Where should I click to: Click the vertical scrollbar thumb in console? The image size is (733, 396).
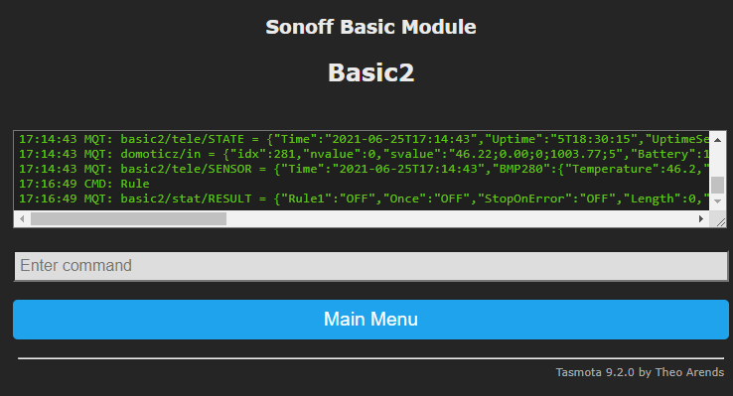click(717, 185)
